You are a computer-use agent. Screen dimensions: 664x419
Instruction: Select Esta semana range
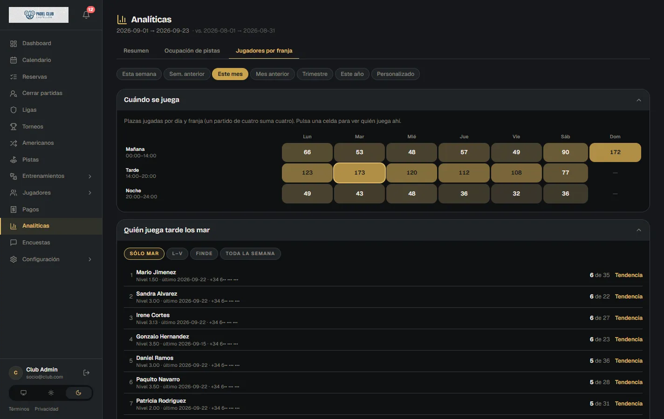click(x=139, y=74)
